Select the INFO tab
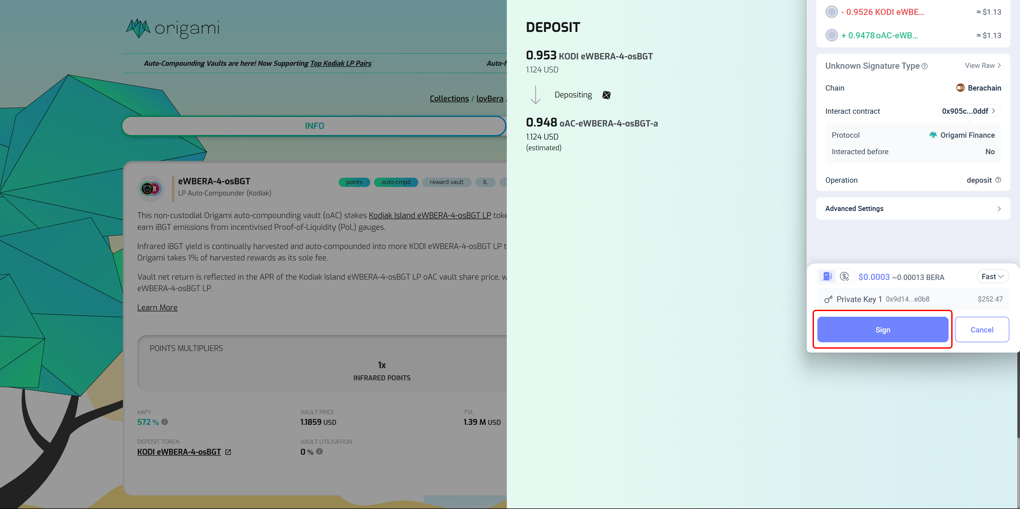The image size is (1020, 509). (314, 126)
